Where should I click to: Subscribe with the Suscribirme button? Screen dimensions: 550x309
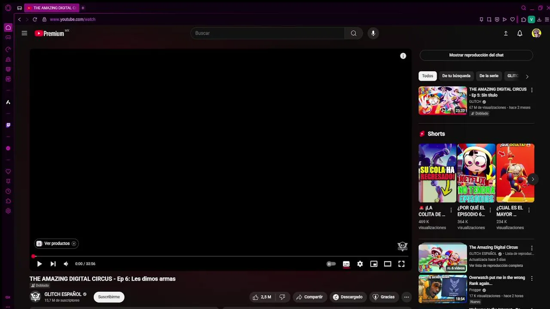pyautogui.click(x=109, y=297)
